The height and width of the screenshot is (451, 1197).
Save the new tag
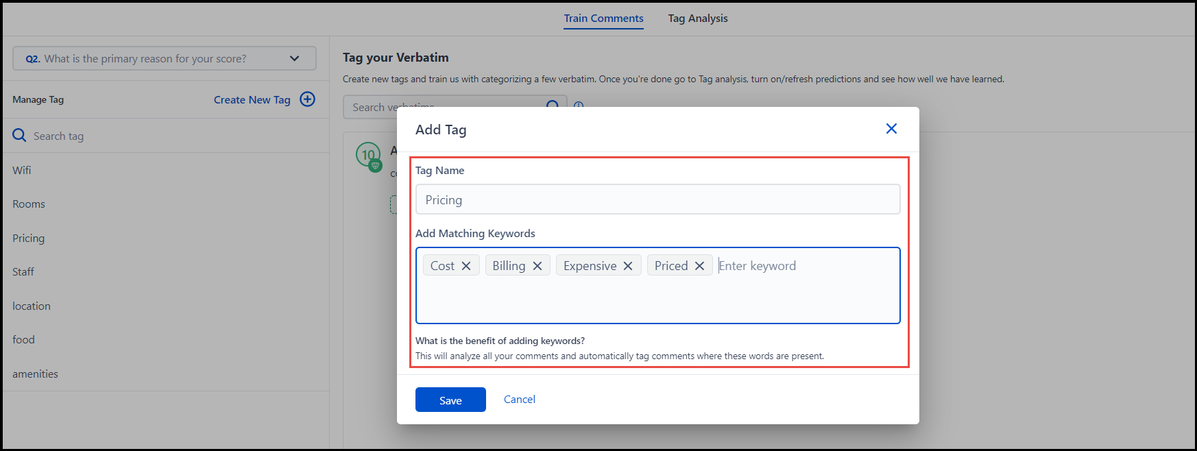(x=450, y=400)
